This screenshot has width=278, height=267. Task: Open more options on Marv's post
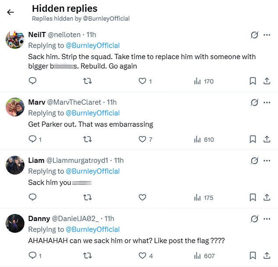pyautogui.click(x=267, y=102)
